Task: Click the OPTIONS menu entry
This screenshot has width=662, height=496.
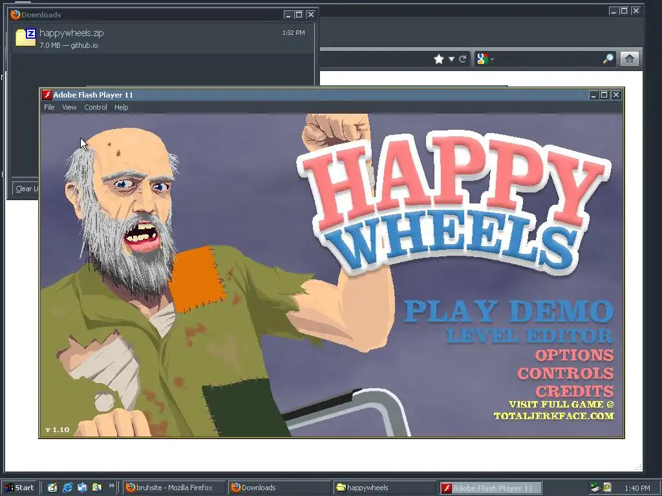Action: coord(574,355)
